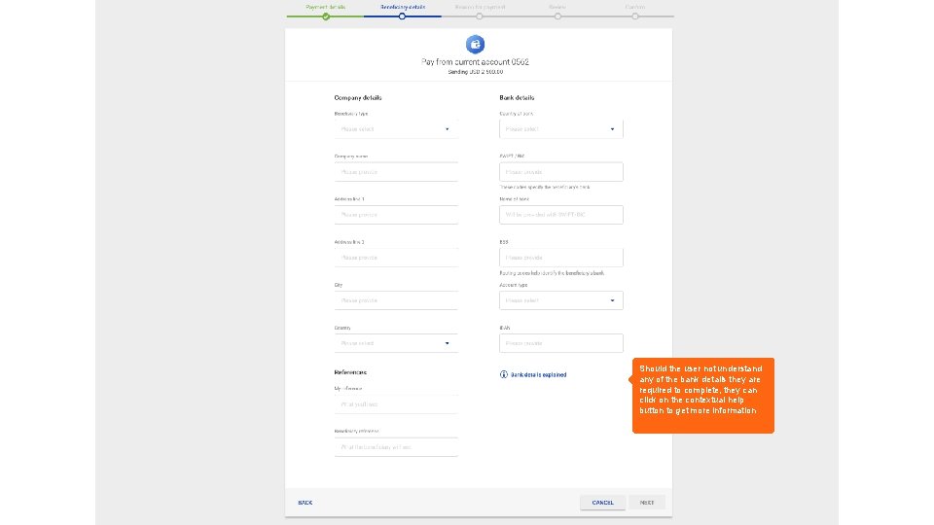Image resolution: width=934 pixels, height=525 pixels.
Task: Focus the BSB routing code field
Action: pos(561,258)
